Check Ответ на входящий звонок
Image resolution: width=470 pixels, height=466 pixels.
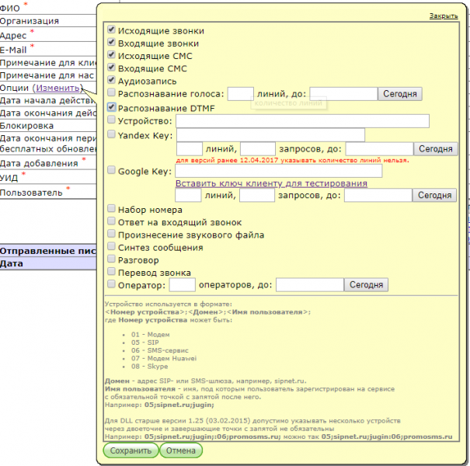(111, 221)
